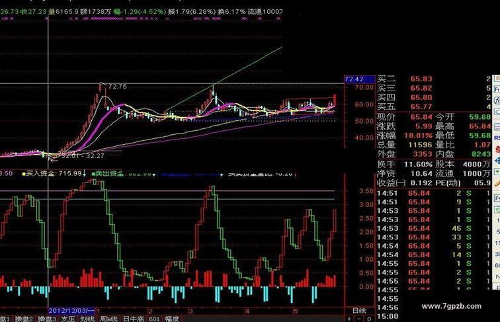The height and width of the screenshot is (322, 500).
Task: Select the 14:54 tick with volume 14
Action: click(x=434, y=255)
